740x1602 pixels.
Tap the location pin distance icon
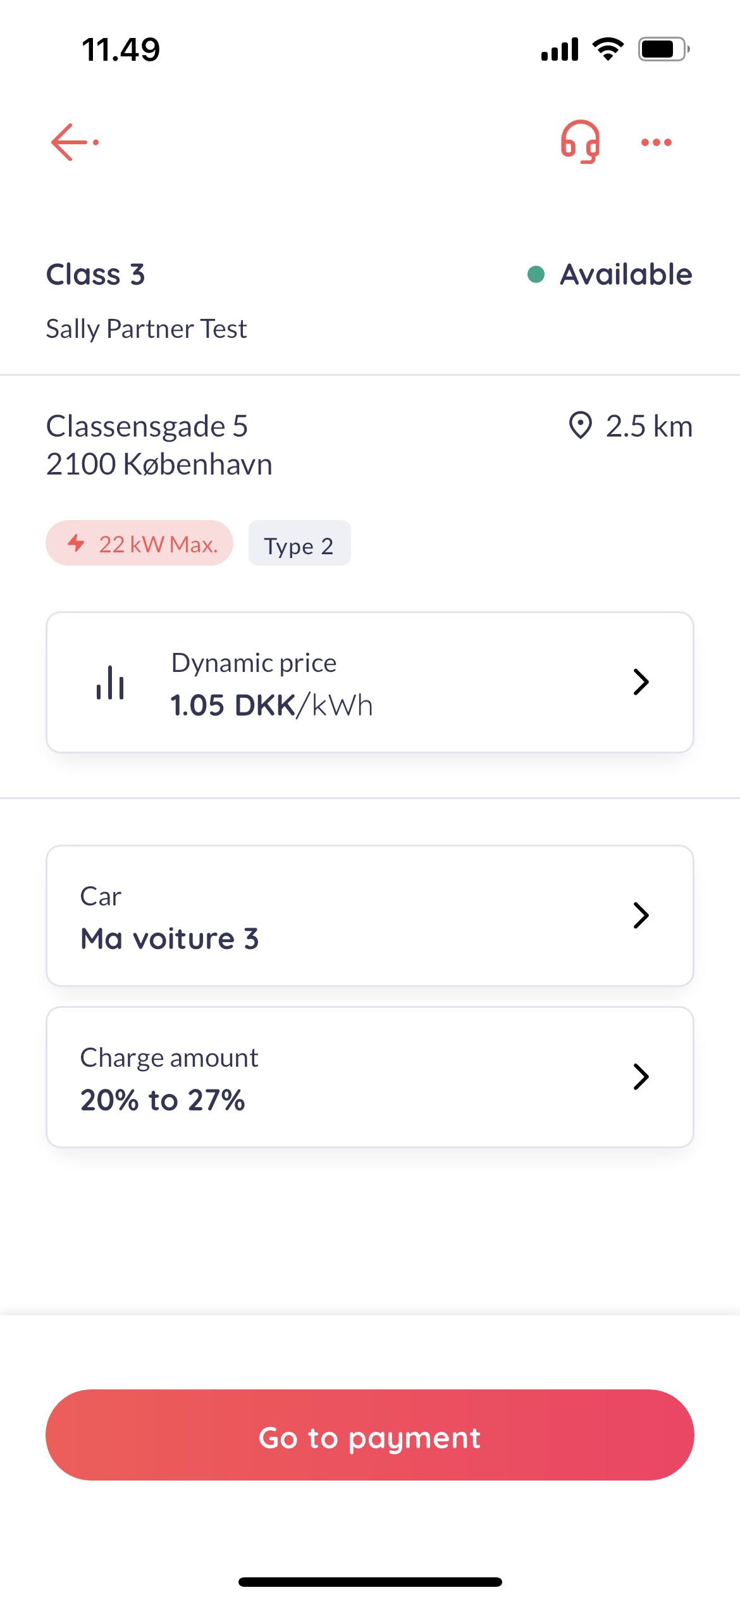(x=580, y=425)
